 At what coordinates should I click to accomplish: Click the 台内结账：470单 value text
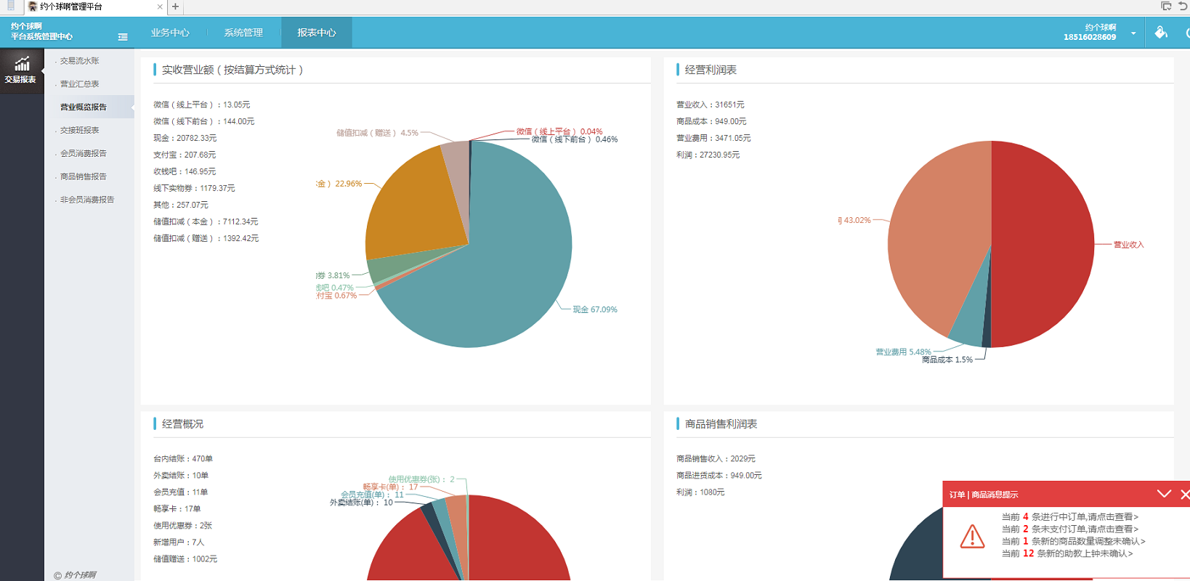pyautogui.click(x=183, y=459)
